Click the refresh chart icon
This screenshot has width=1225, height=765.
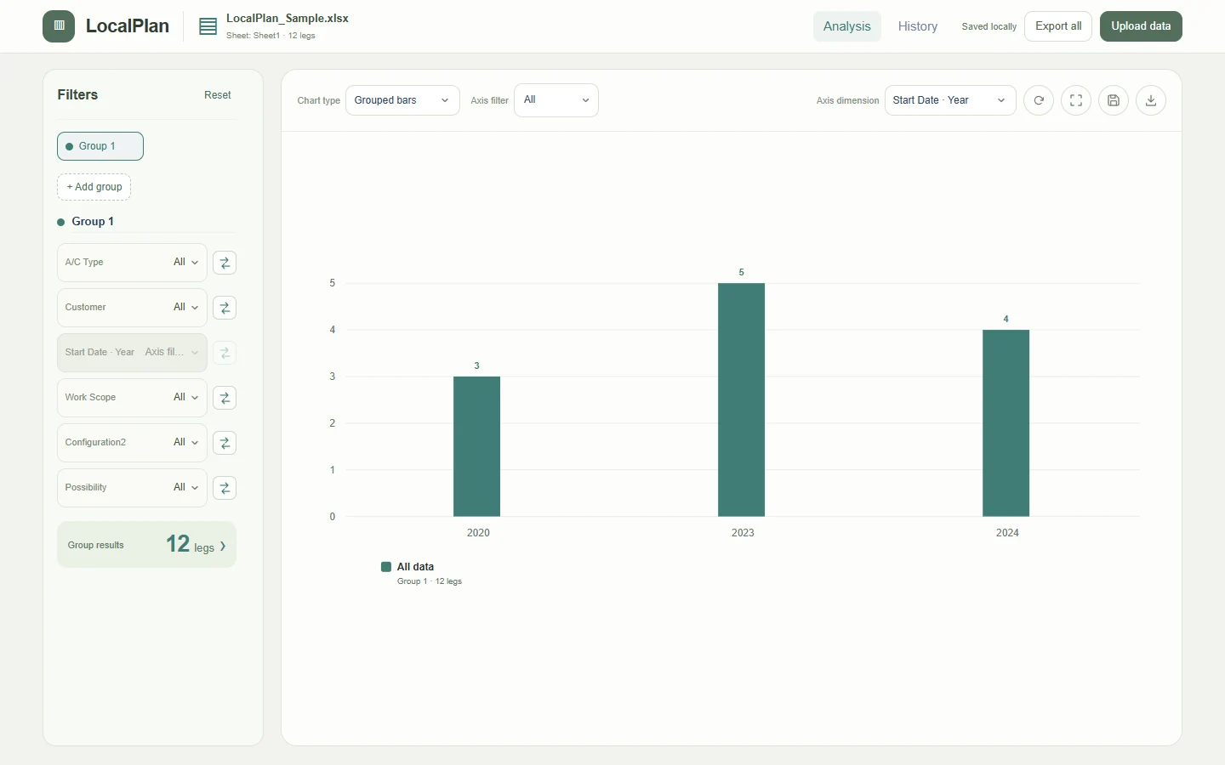tap(1039, 100)
